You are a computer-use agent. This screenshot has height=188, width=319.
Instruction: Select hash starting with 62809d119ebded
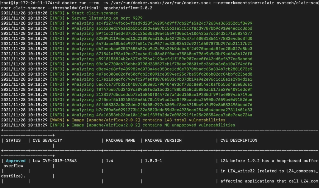click(x=174, y=38)
